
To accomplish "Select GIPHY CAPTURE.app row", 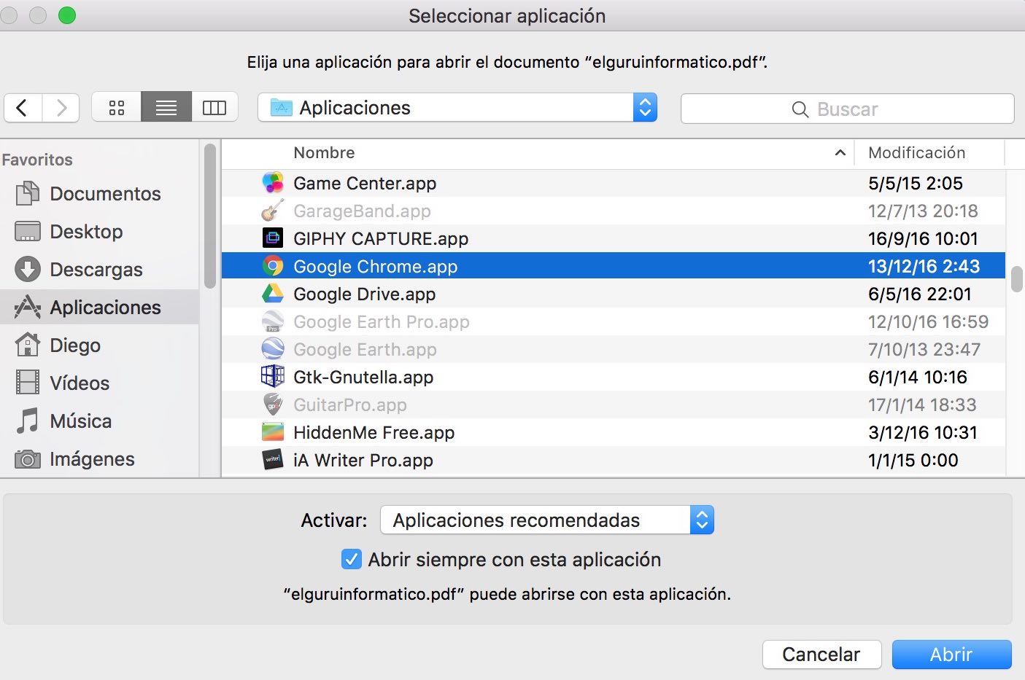I will click(613, 238).
